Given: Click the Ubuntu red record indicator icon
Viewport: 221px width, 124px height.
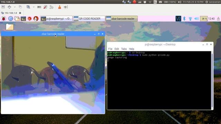Looking at the screenshot, I should (x=134, y=2).
